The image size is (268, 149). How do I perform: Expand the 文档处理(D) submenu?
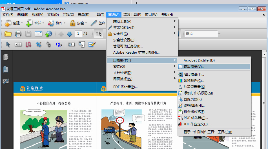point(143,73)
